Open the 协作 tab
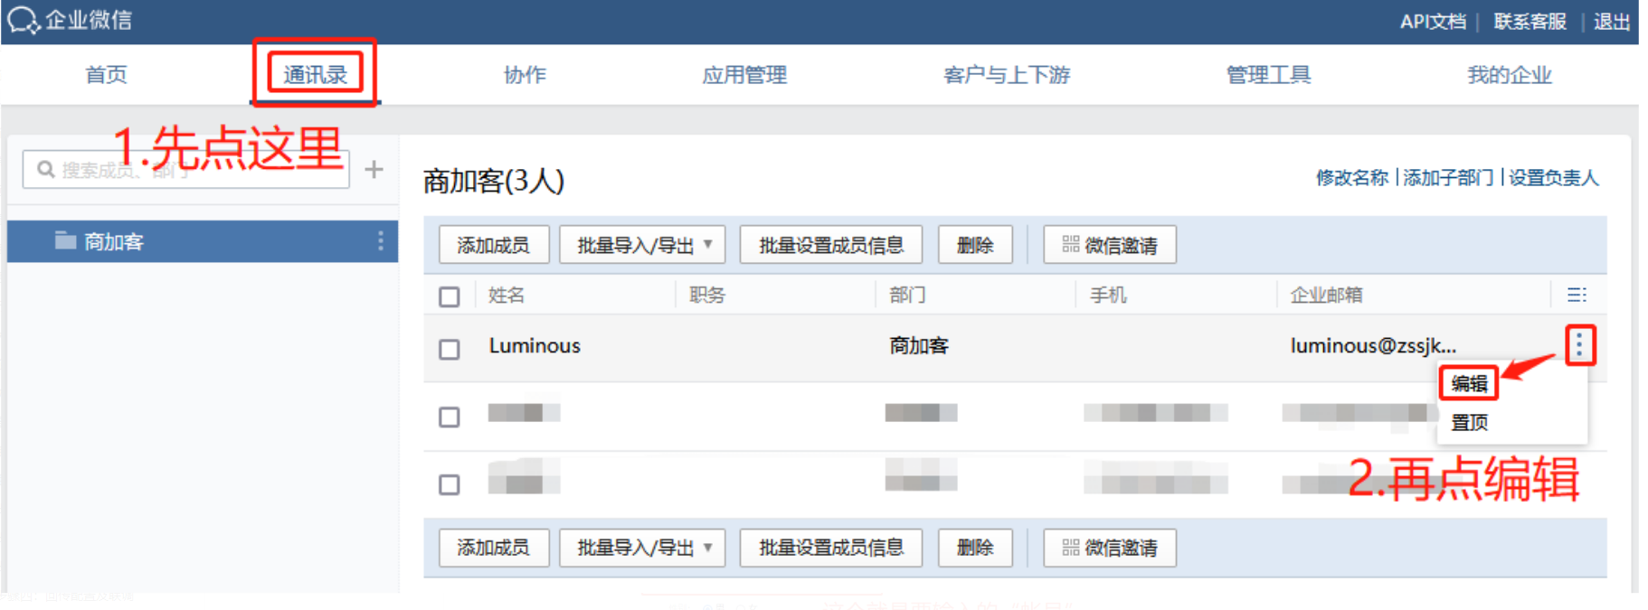Viewport: 1648px width, 610px height. coord(526,75)
